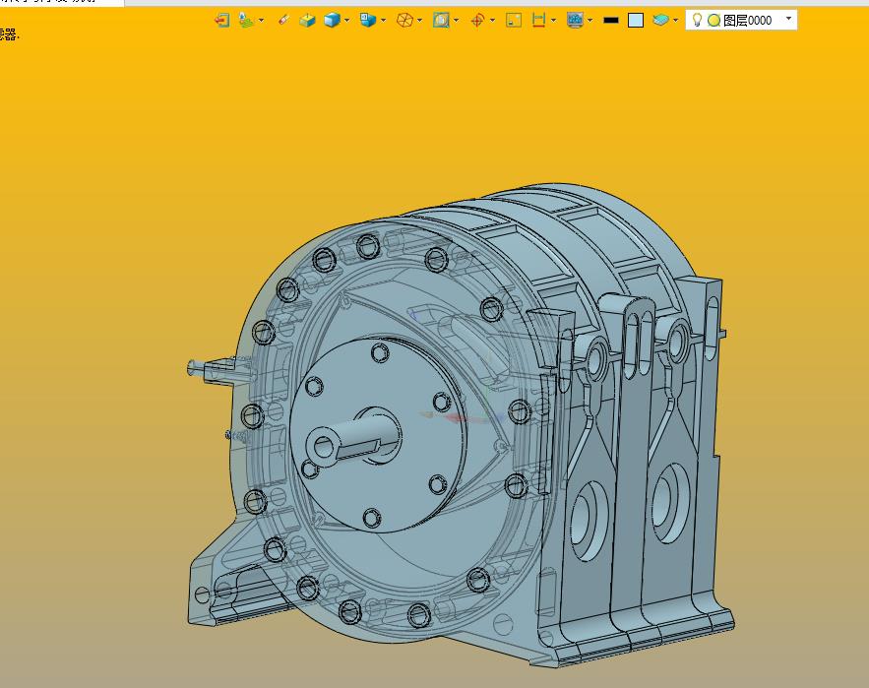Click the shaded blue cube display icon
Viewport: 869px width, 688px height.
click(332, 20)
